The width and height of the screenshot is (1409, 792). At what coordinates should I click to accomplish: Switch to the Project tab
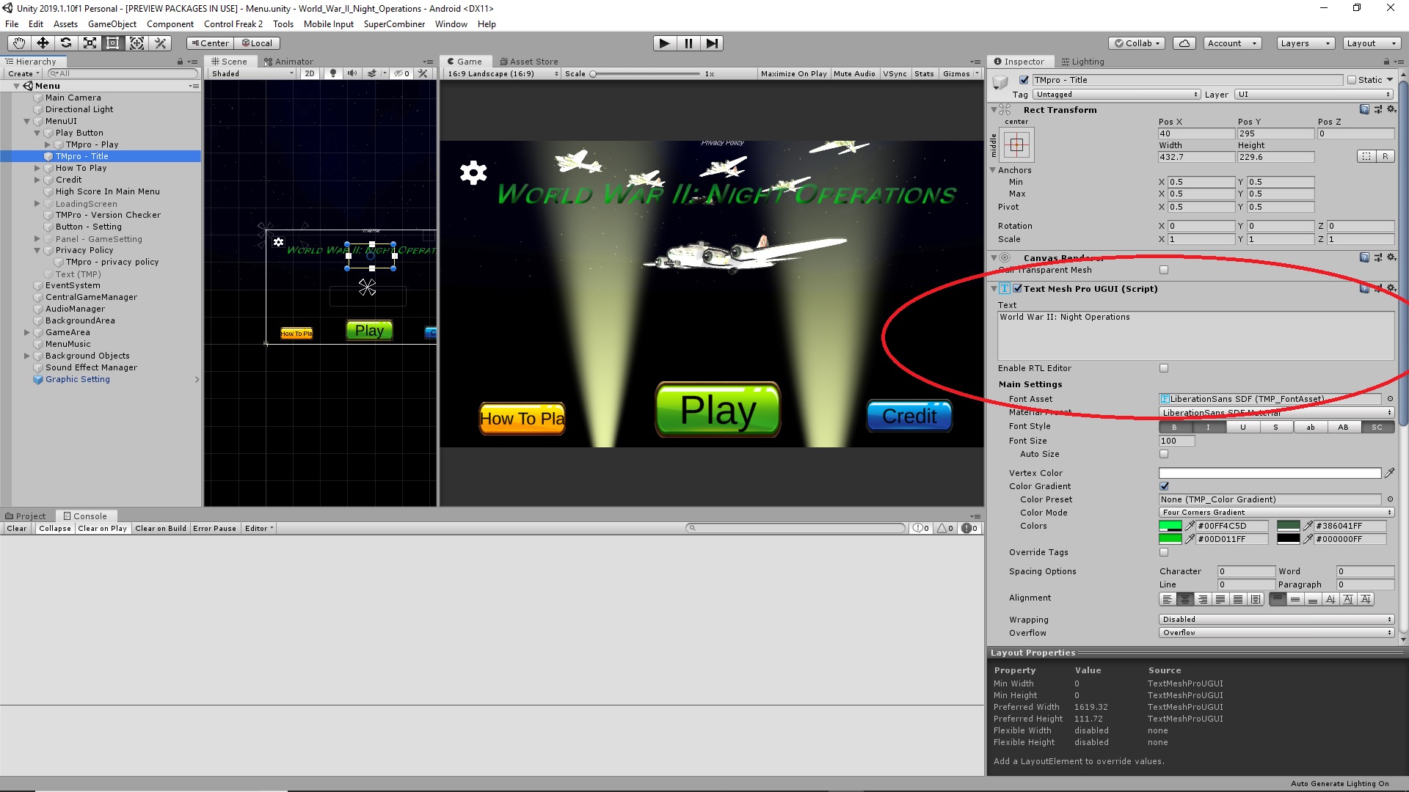tap(26, 516)
